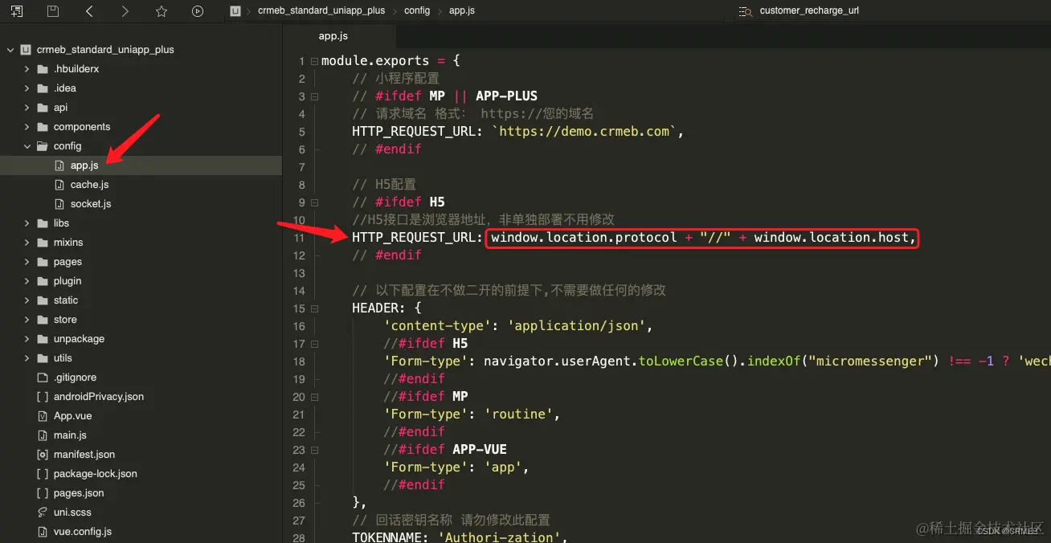The width and height of the screenshot is (1051, 543).
Task: Expand the unpackage folder chevron
Action: click(x=27, y=339)
